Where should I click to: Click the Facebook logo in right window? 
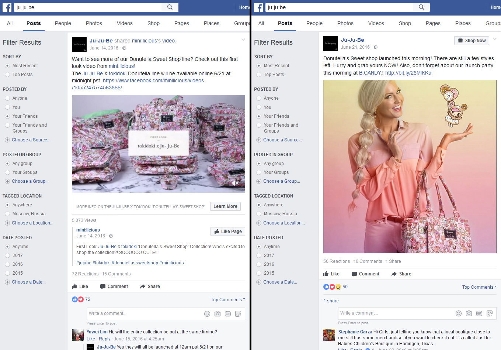[258, 7]
